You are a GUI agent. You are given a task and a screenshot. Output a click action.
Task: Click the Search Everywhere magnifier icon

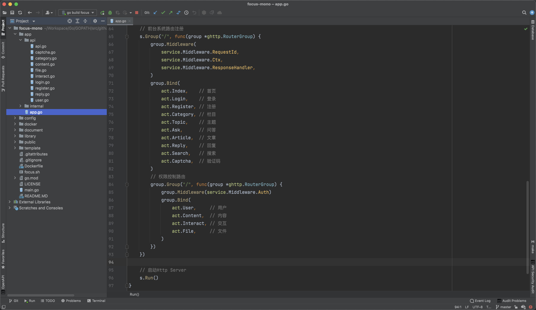[x=524, y=13]
